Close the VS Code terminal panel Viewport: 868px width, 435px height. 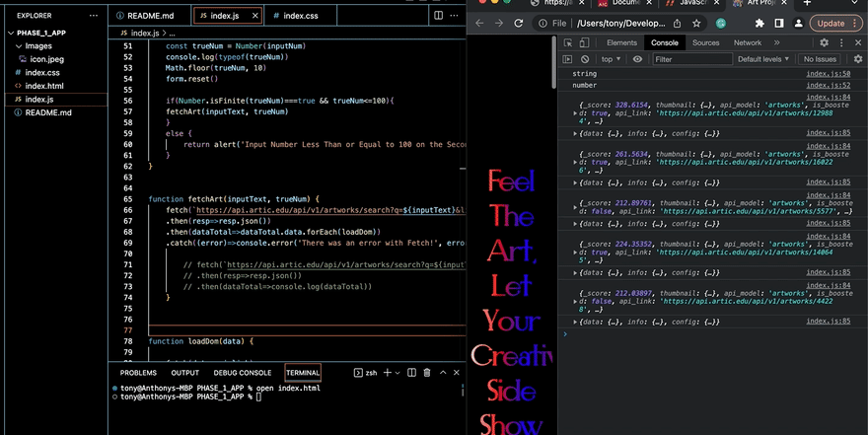(456, 373)
